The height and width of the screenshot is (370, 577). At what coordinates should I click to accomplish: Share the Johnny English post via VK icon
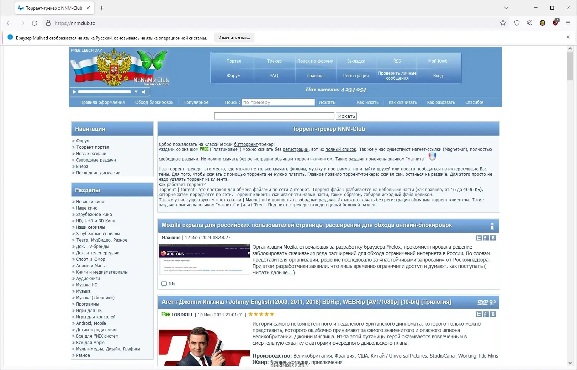tap(493, 314)
